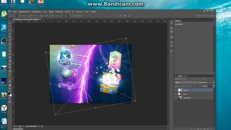231x130 pixels.
Task: Enable lock all padlock icon
Action: tap(191, 86)
